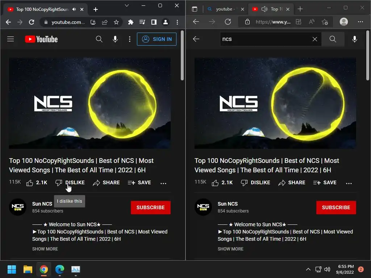Viewport: 371px width, 278px height.
Task: Close the Chrome tab
Action: pos(82,9)
